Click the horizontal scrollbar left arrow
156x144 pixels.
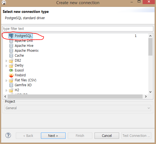5,96
